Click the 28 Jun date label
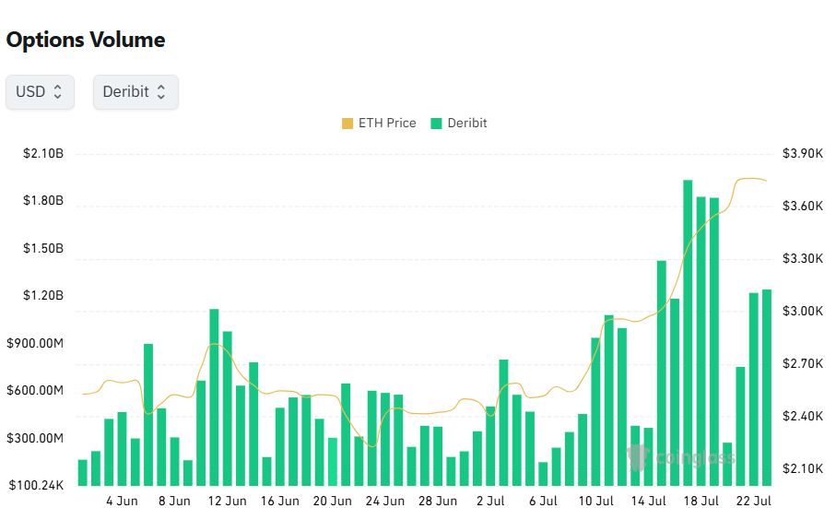Viewport: 836px width, 508px height. (x=438, y=501)
